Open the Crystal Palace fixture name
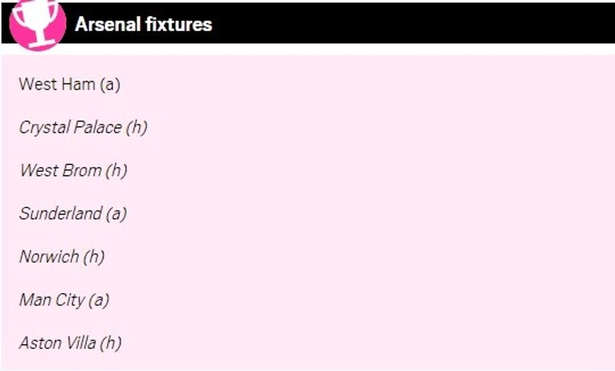 (70, 127)
